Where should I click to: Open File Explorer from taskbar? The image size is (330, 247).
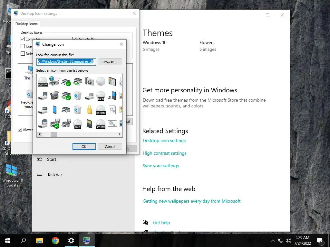[40, 241]
